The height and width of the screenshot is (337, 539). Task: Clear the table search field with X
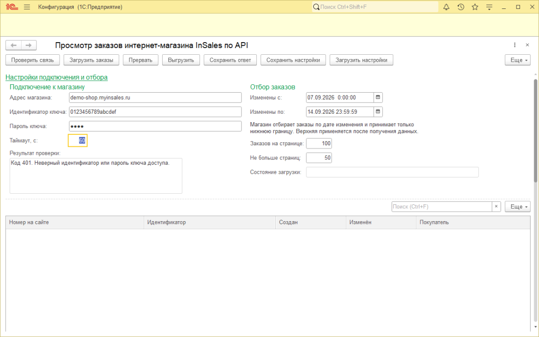click(496, 206)
